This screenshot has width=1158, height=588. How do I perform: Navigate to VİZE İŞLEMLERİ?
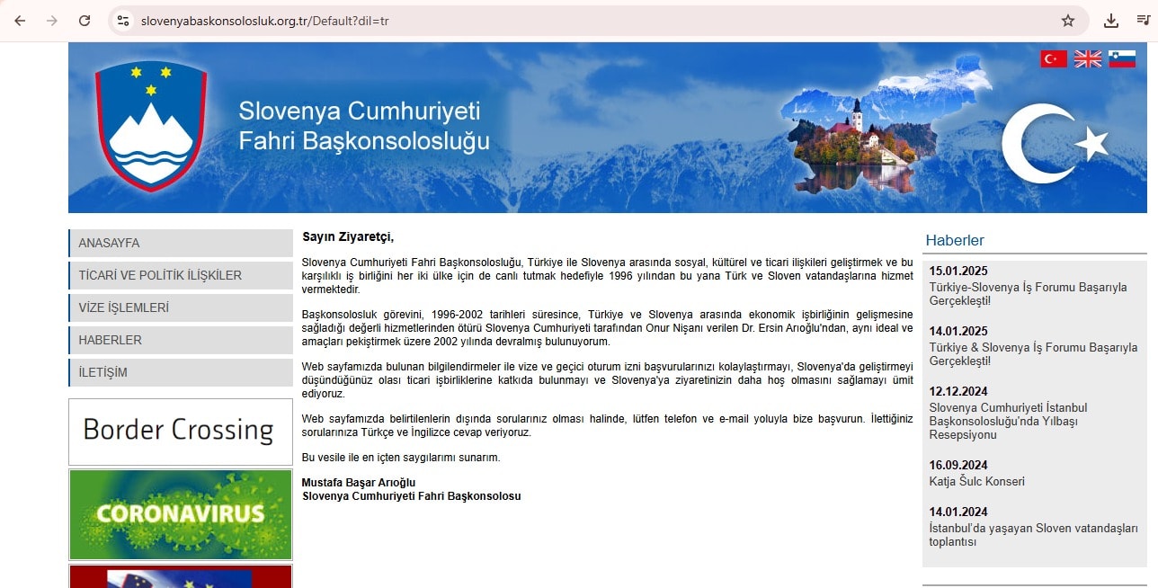pyautogui.click(x=181, y=307)
